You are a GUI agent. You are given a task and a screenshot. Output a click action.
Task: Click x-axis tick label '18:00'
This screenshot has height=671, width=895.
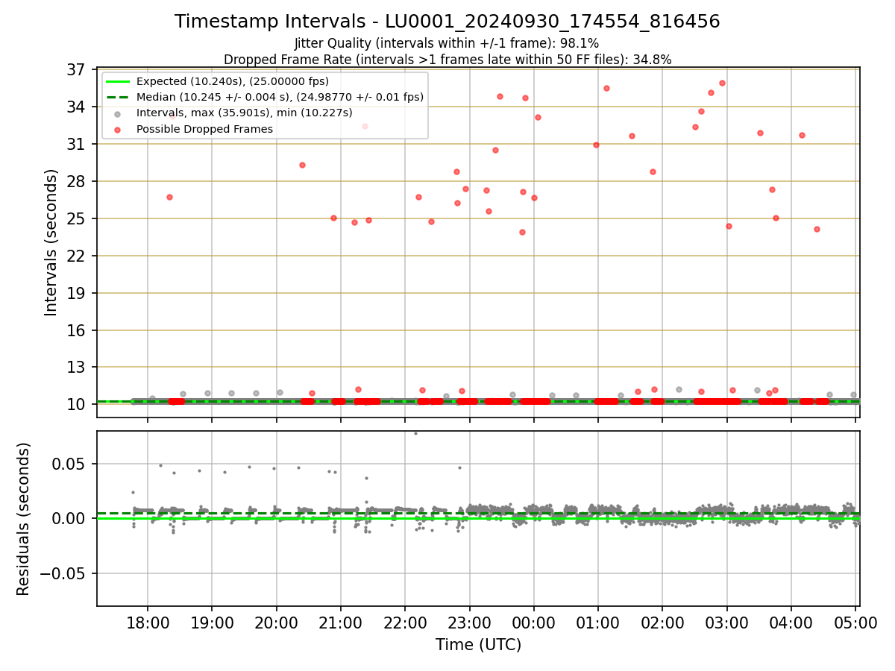click(147, 623)
